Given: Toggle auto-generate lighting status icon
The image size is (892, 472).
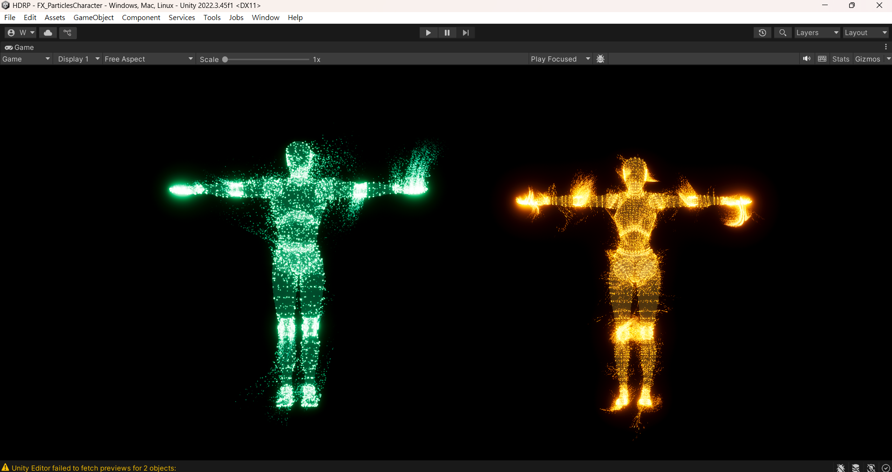Looking at the screenshot, I should (871, 468).
